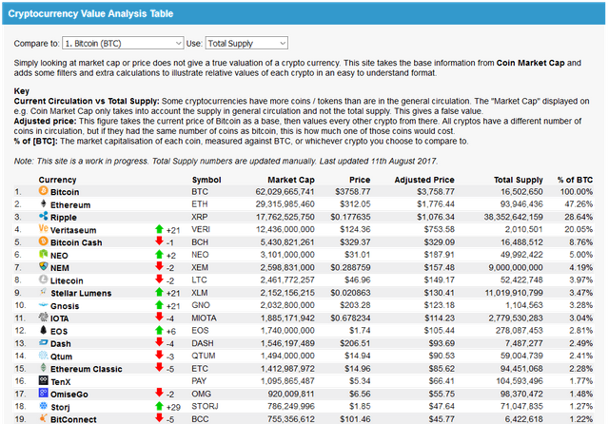Click the Bitcoin Cash coin icon
Screen dimensions: 609x424
click(x=43, y=241)
